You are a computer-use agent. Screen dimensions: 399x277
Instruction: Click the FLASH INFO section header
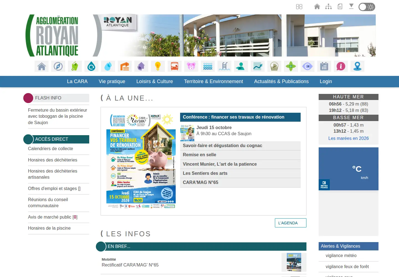(x=56, y=98)
